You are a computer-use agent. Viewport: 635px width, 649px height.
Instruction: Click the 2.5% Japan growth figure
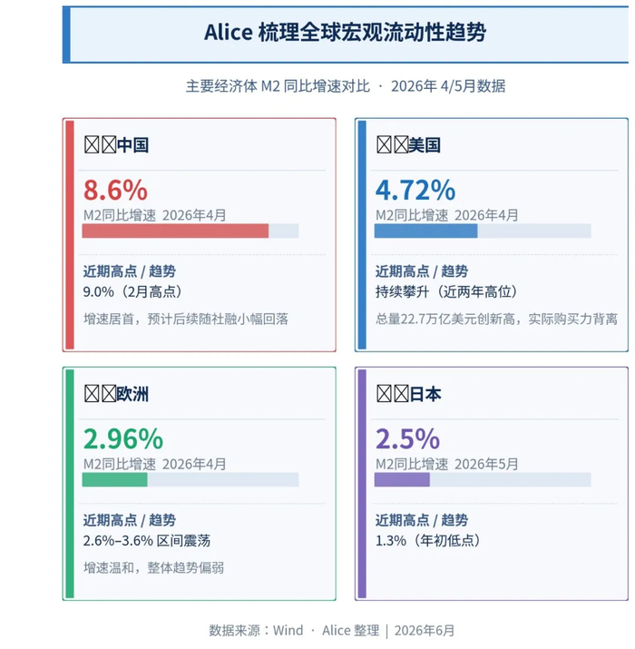click(407, 438)
